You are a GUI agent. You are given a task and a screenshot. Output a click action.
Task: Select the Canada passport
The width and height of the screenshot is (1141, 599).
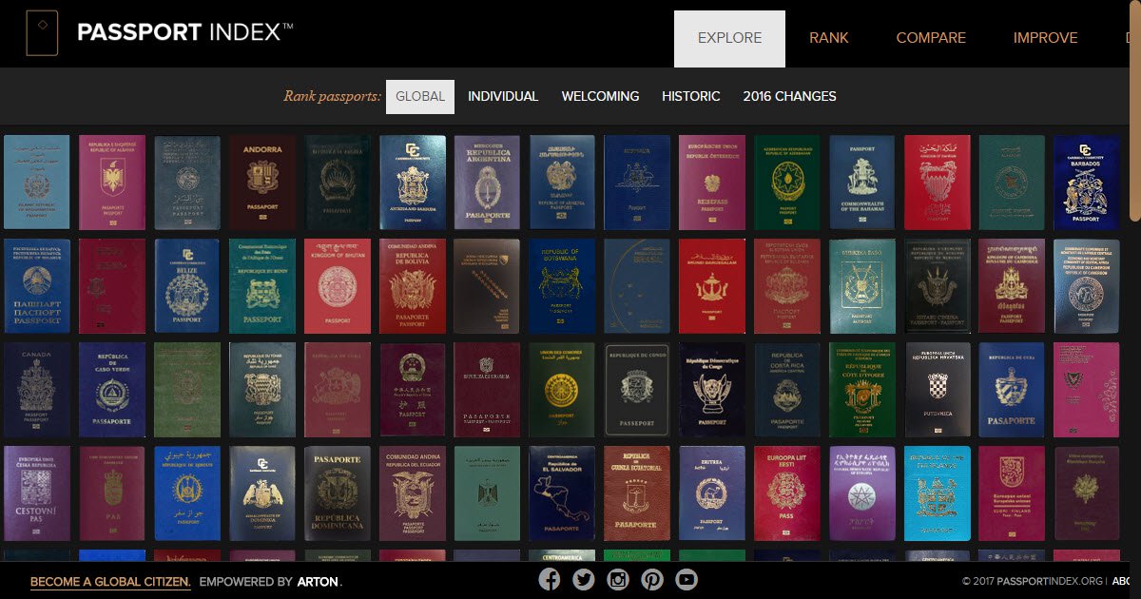click(37, 390)
